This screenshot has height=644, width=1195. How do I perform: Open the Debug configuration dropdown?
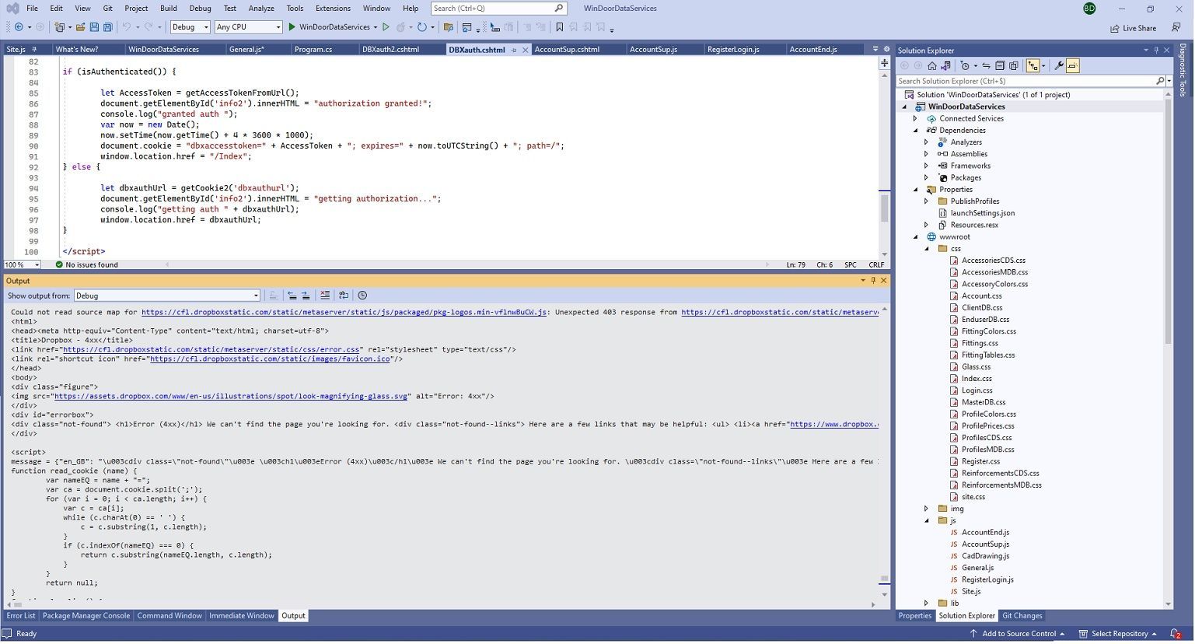point(190,27)
